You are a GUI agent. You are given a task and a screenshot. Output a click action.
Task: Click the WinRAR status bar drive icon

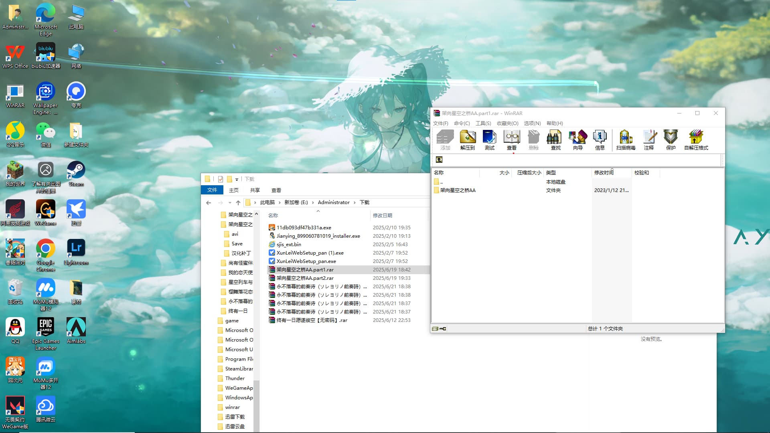pos(435,329)
